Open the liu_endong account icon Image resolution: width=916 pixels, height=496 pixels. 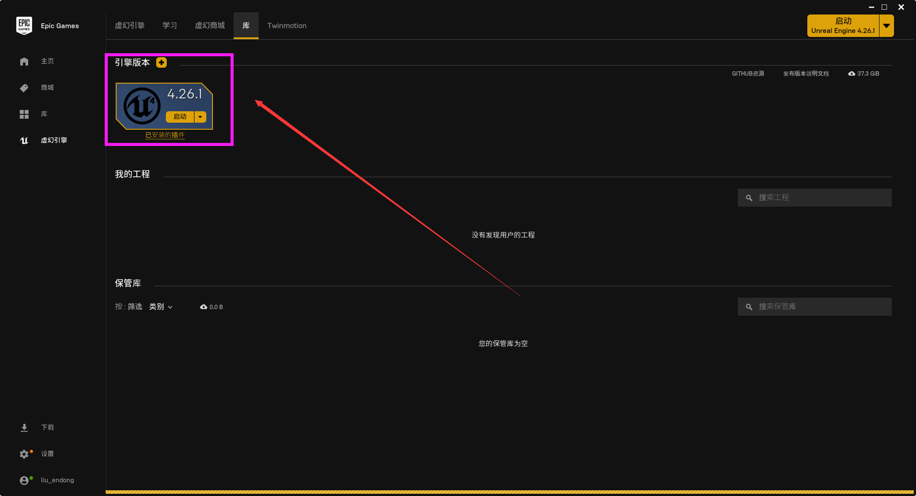[x=24, y=481]
